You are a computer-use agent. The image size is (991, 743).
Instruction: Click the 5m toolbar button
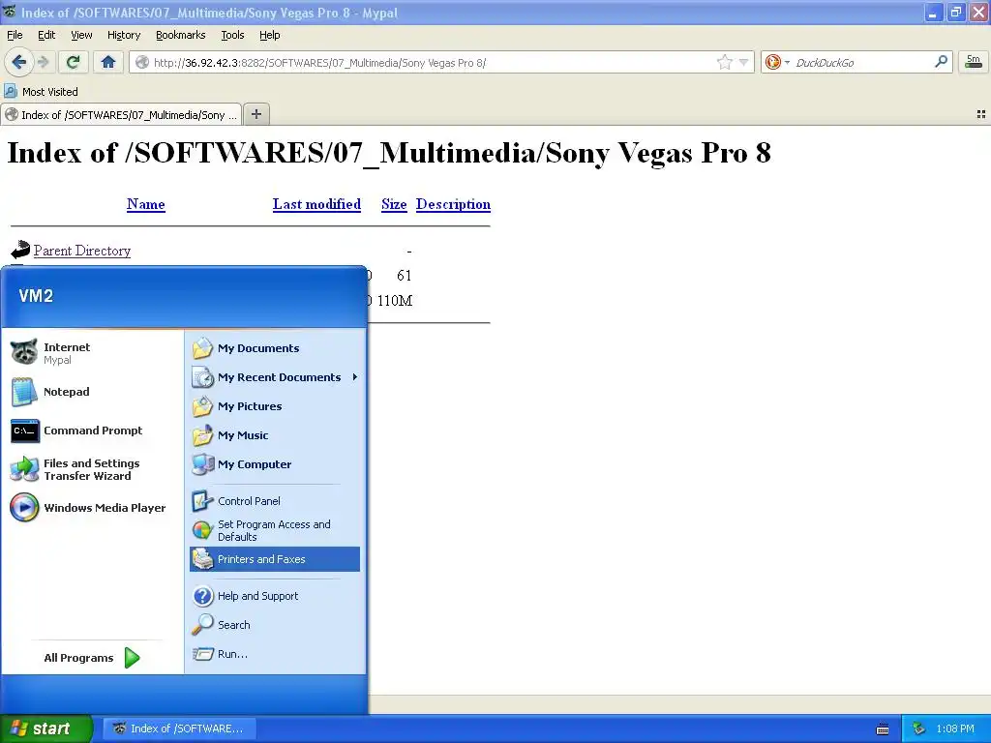[974, 62]
